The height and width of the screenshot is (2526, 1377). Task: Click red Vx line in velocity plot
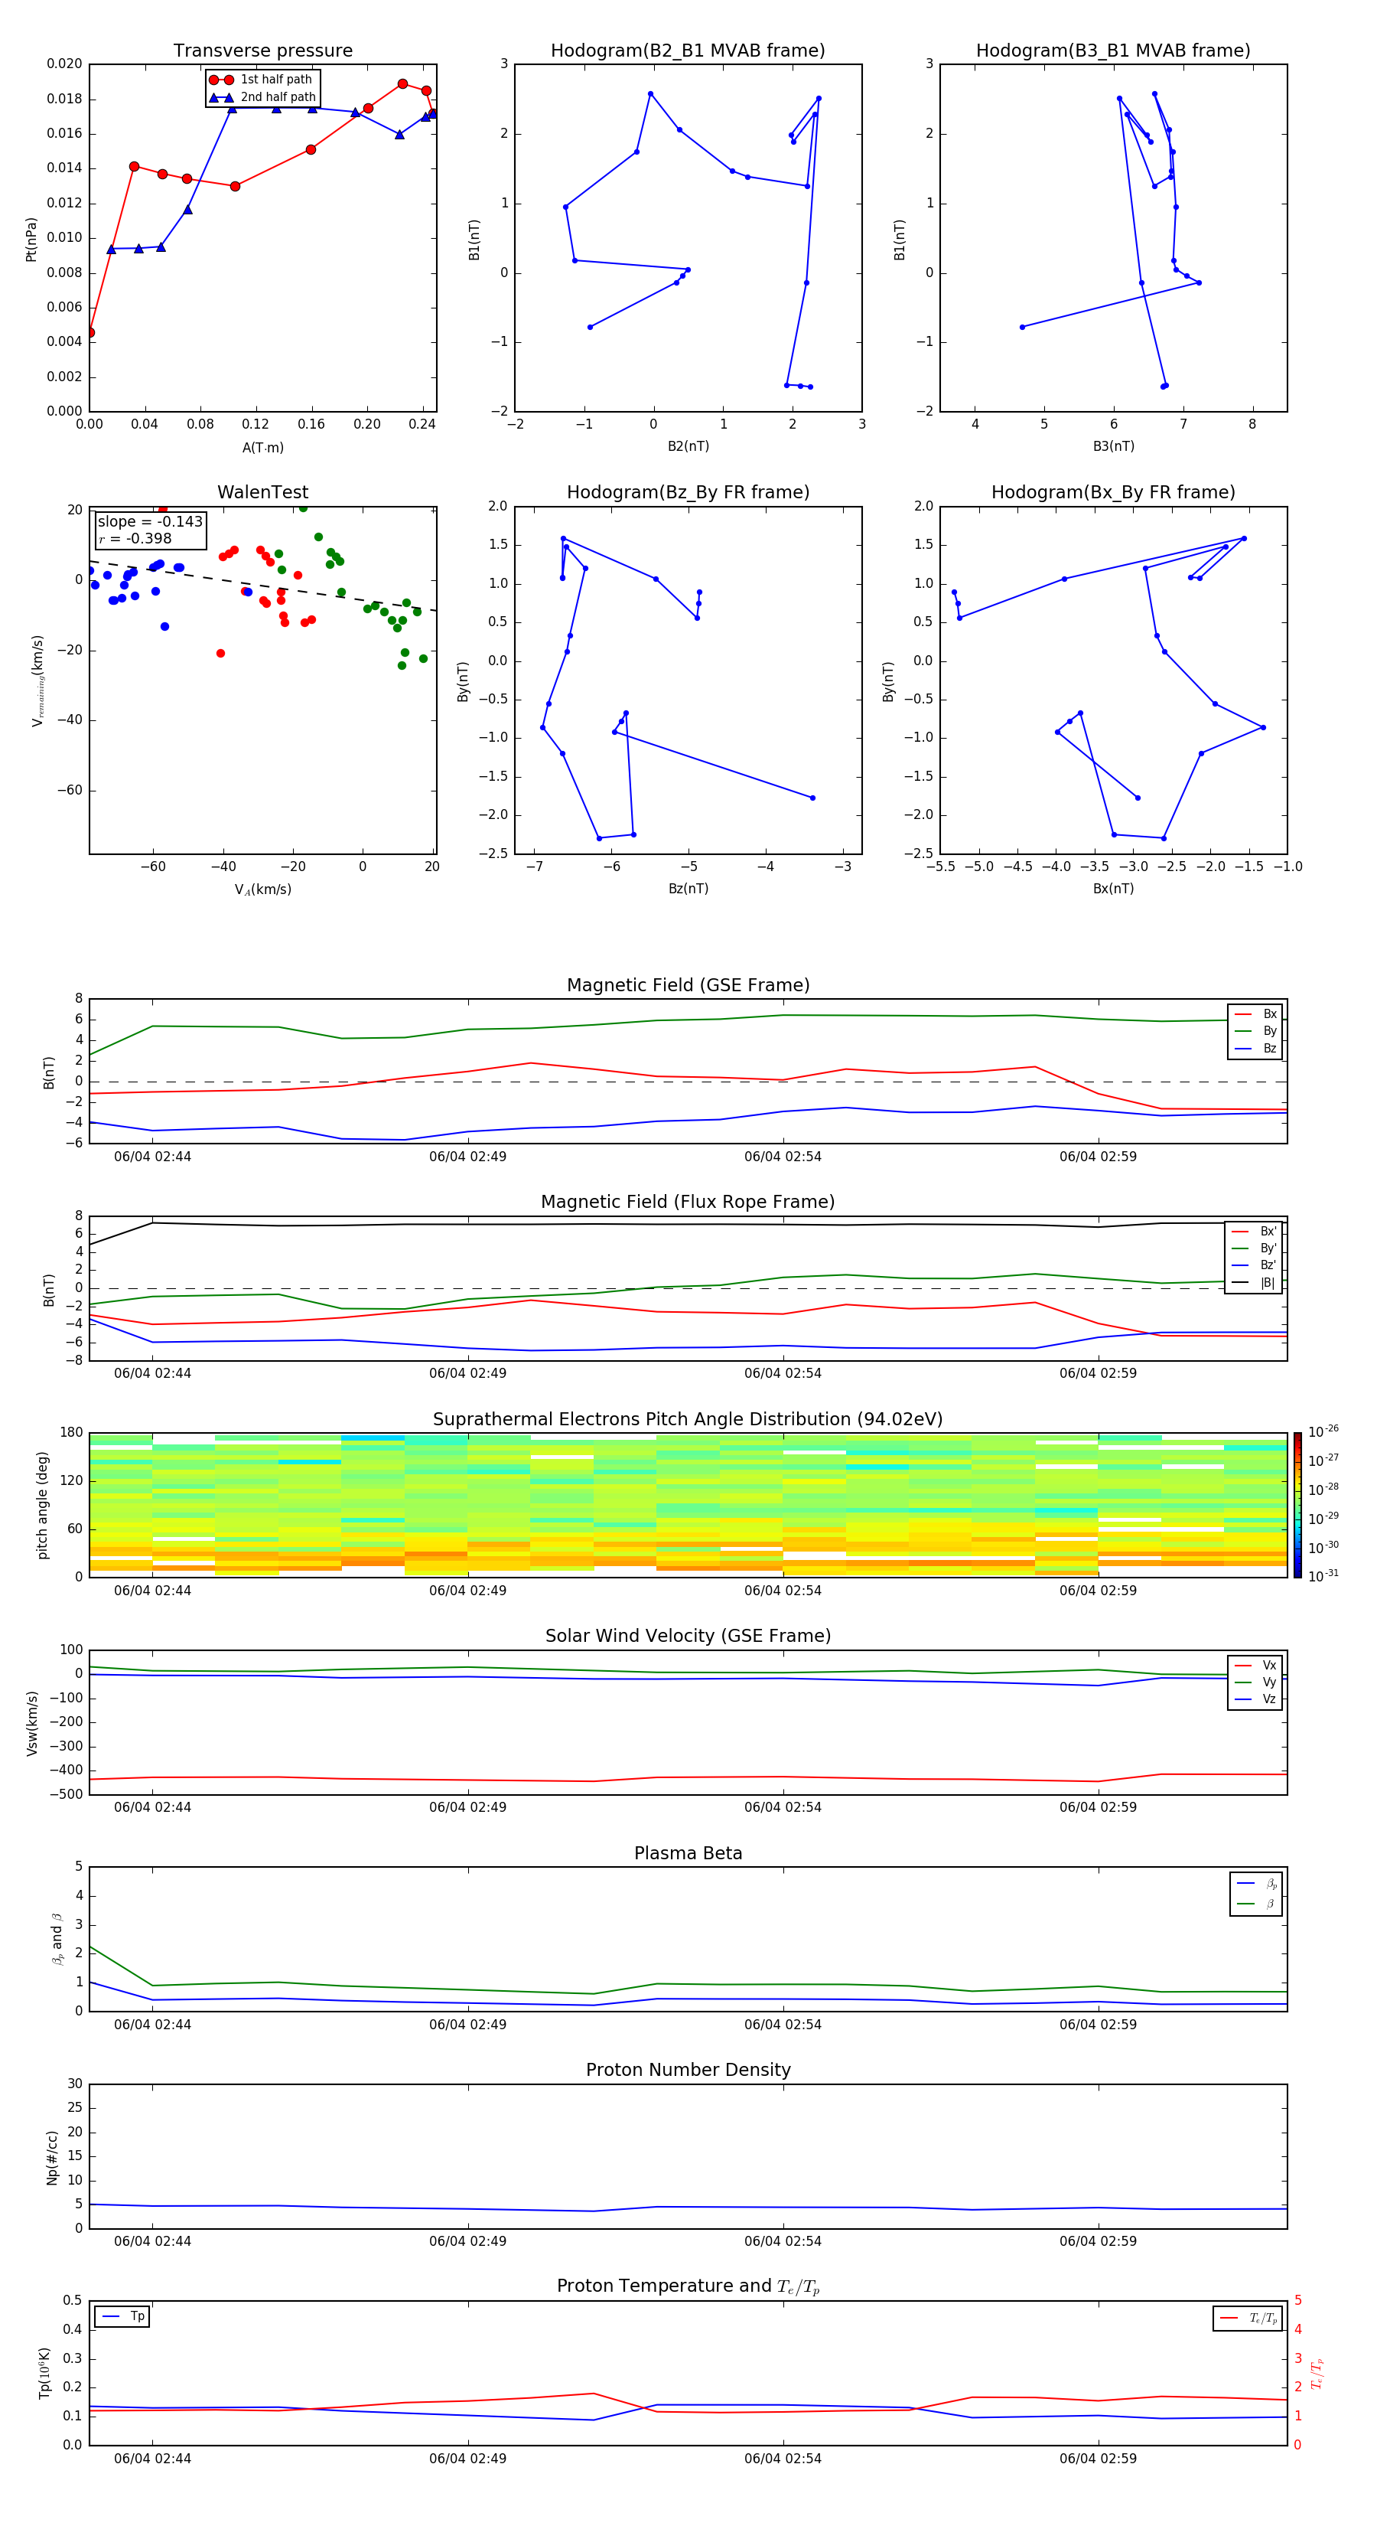(x=688, y=1778)
